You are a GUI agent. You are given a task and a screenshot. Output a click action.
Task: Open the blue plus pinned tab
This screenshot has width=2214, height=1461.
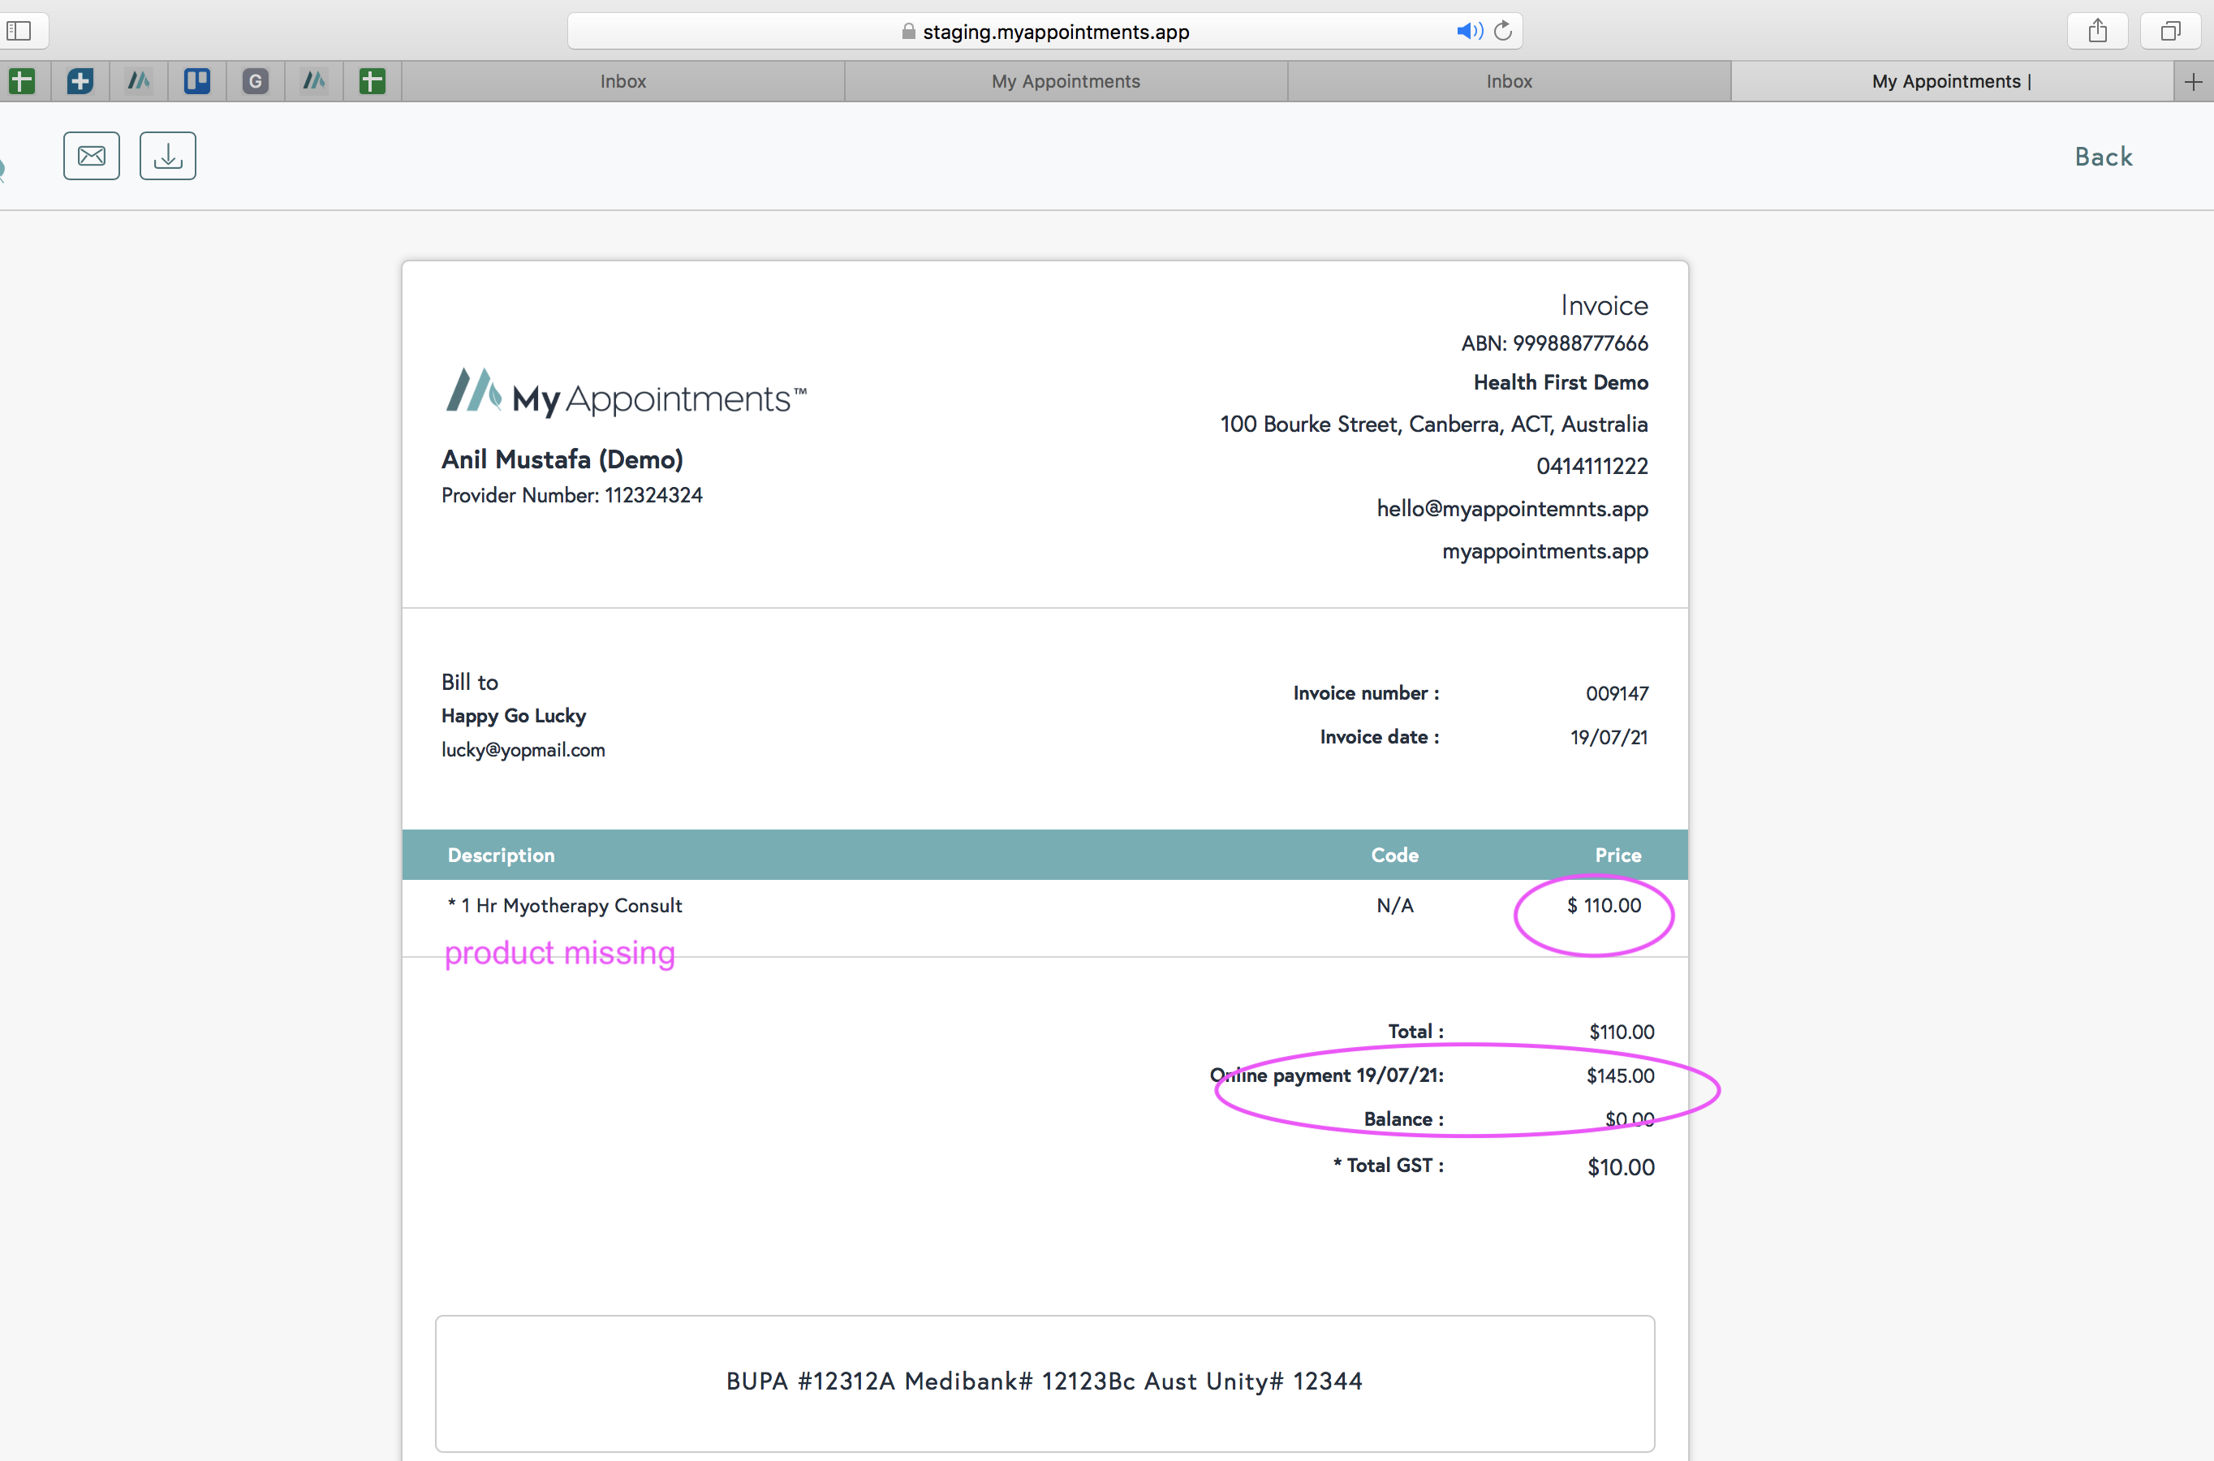(x=80, y=81)
